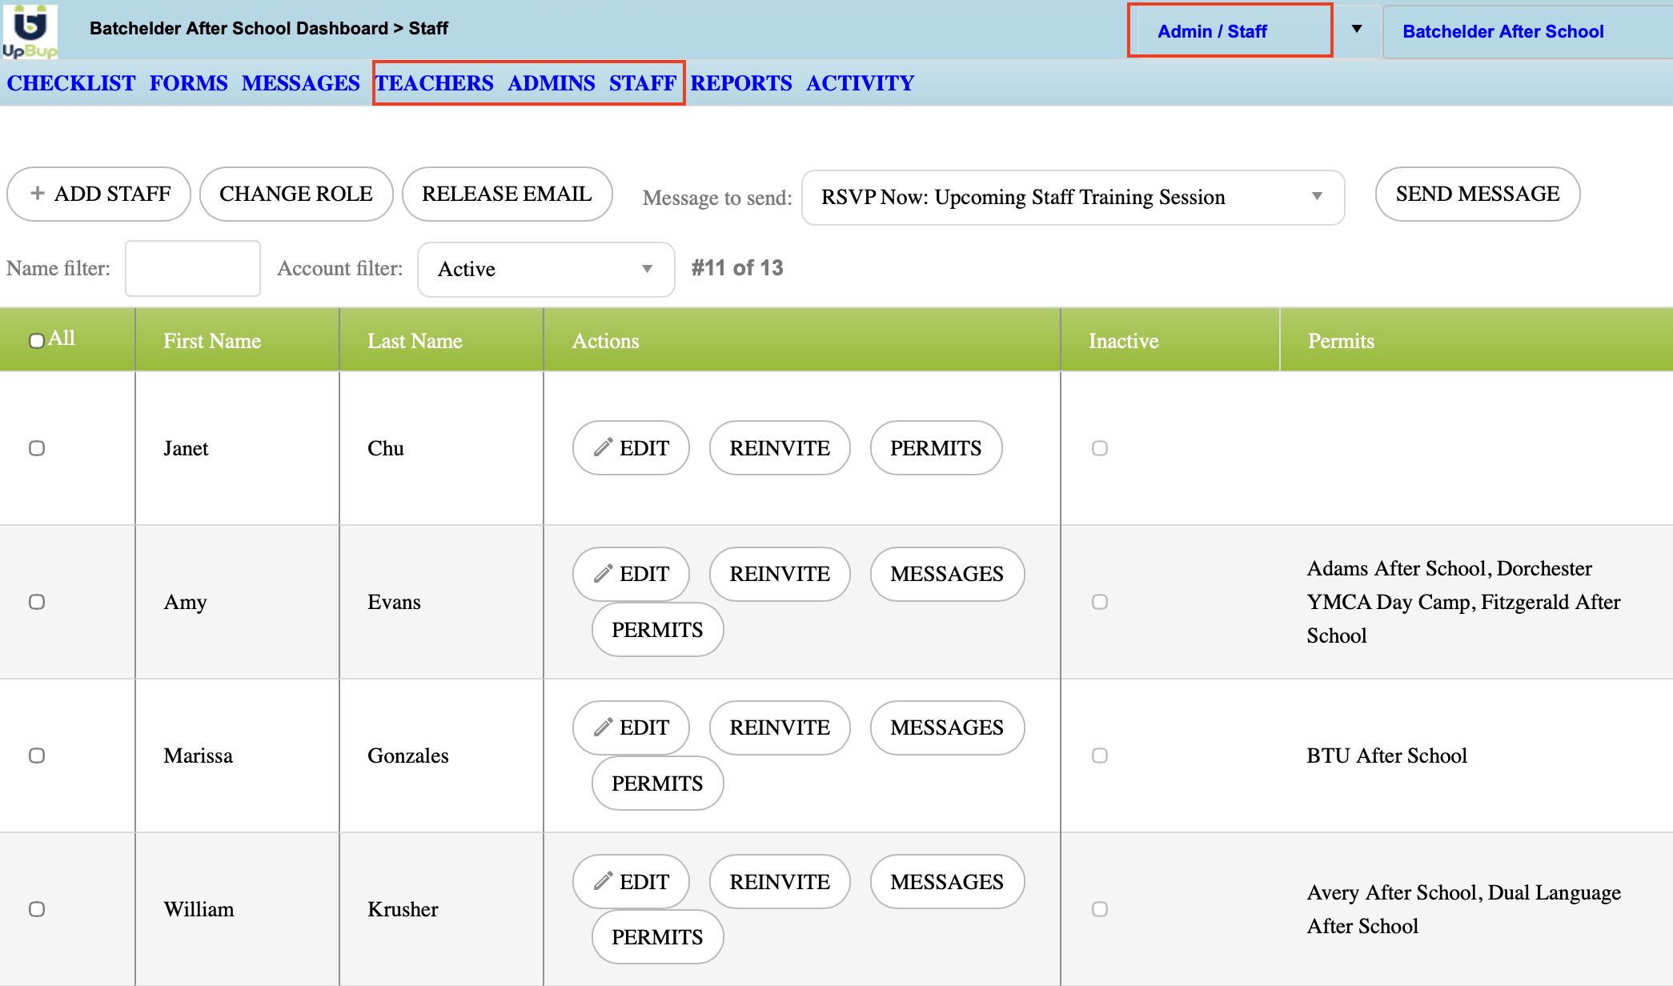Click pencil Edit icon for Amy Evans
The width and height of the screenshot is (1673, 986).
coord(604,574)
